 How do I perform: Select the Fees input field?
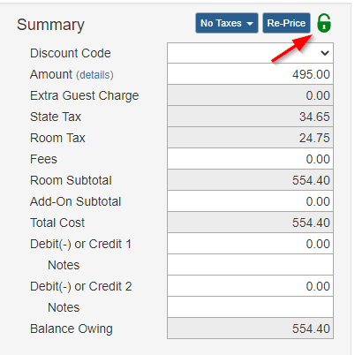[x=250, y=159]
